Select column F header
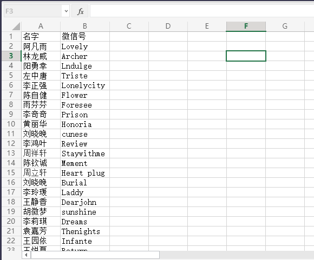Image resolution: width=314 pixels, height=260 pixels. coord(246,26)
